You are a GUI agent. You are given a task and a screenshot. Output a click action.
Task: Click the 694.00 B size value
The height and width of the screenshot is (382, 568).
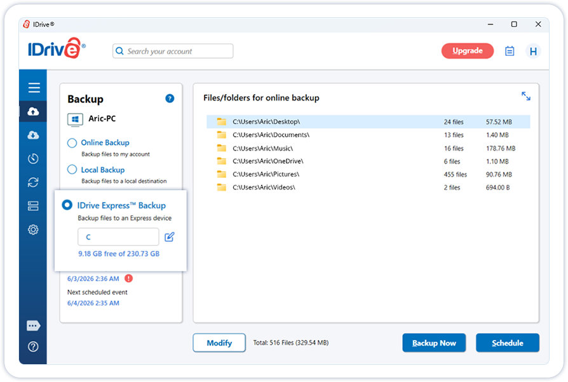tap(497, 188)
